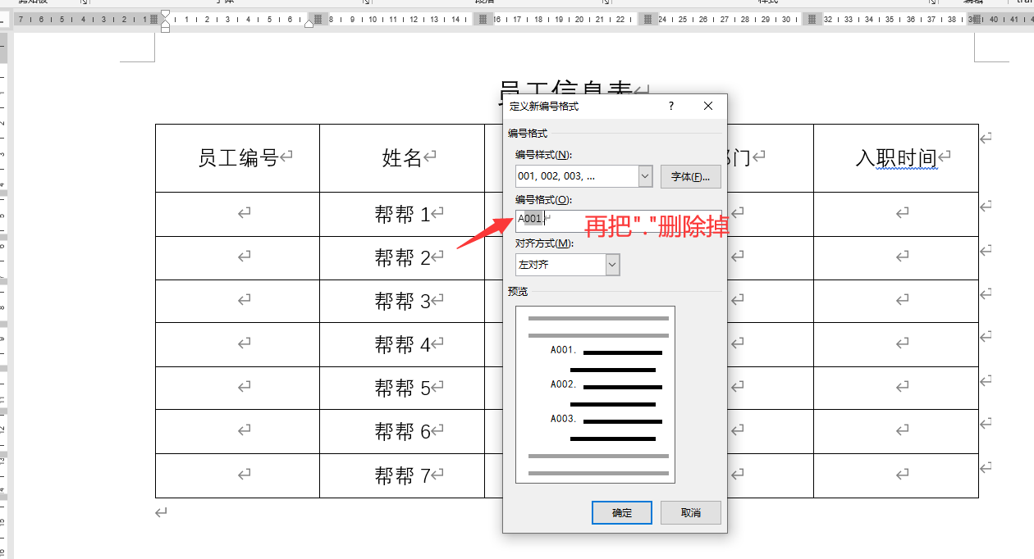Click the cell containing 帮帮 5
The image size is (1034, 559).
[402, 389]
